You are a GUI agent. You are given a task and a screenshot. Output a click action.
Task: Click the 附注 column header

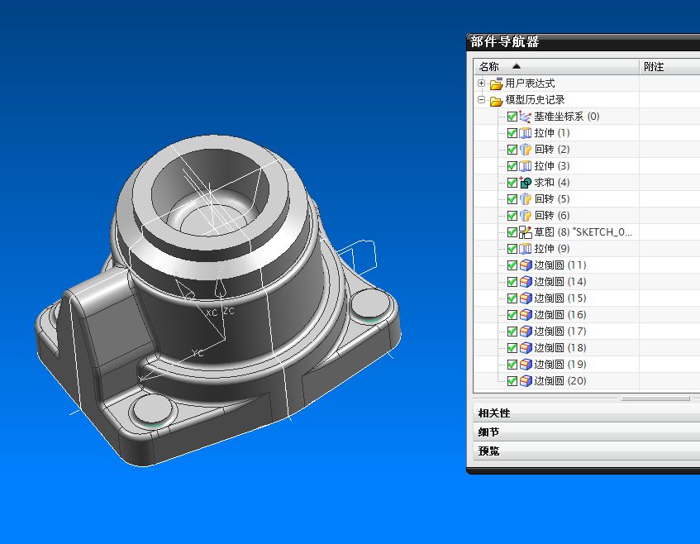[669, 66]
